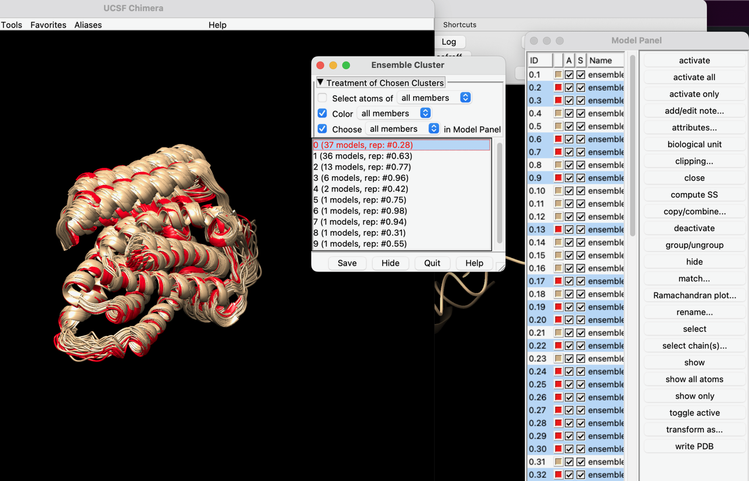The width and height of the screenshot is (749, 481).
Task: Click the yellow minimize button of Ensemble Cluster
Action: pos(333,65)
